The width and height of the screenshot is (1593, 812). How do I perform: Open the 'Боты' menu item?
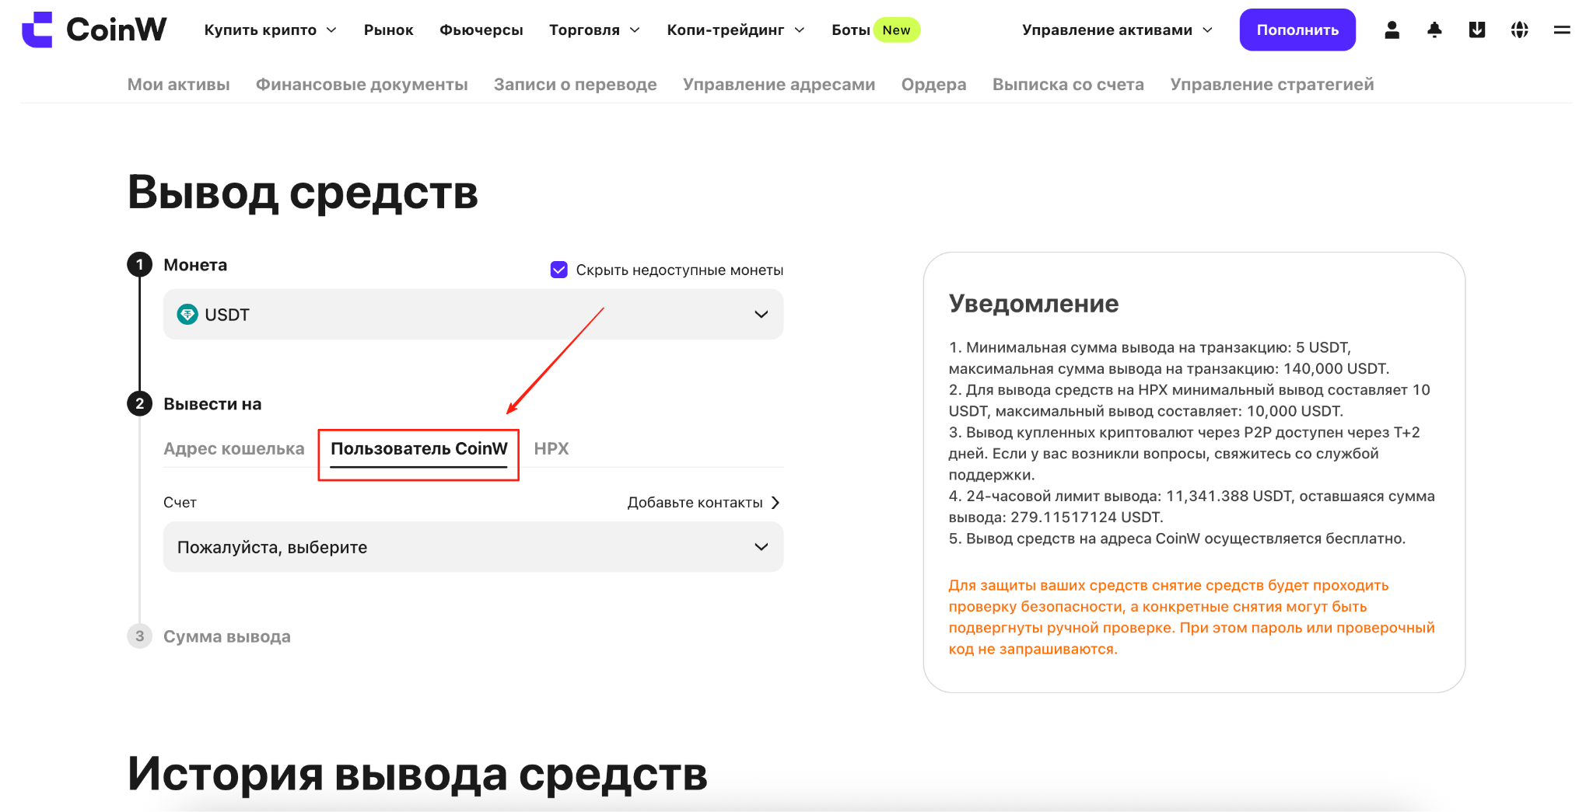pos(850,30)
